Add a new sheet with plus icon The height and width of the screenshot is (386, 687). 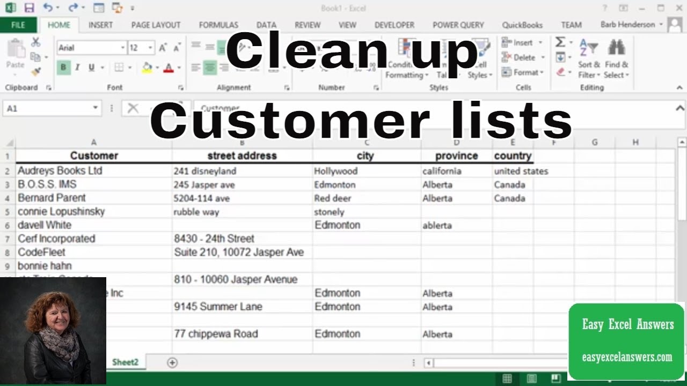[x=172, y=362]
